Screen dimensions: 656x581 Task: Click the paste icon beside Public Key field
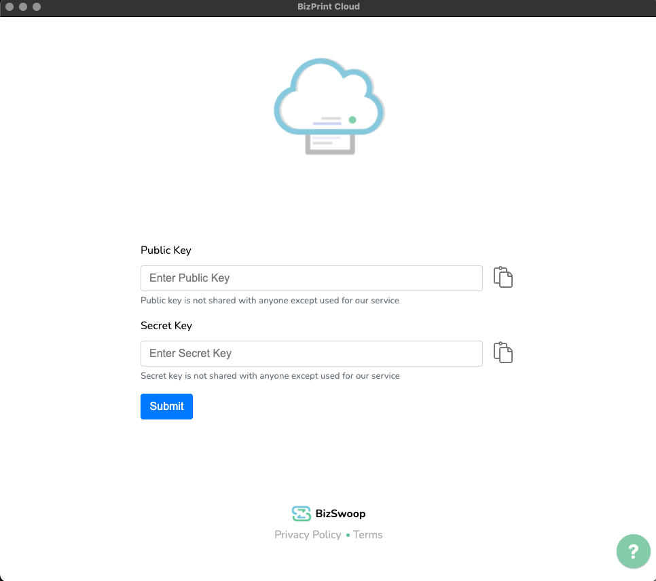(503, 278)
